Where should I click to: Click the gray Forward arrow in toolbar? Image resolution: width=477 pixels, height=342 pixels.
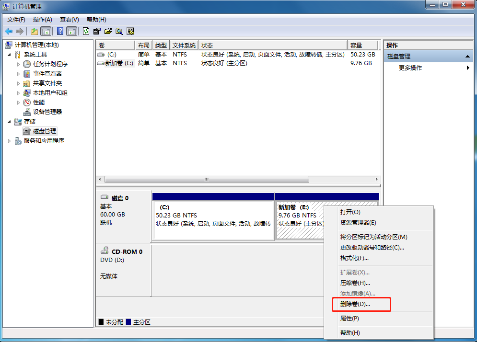(x=20, y=31)
